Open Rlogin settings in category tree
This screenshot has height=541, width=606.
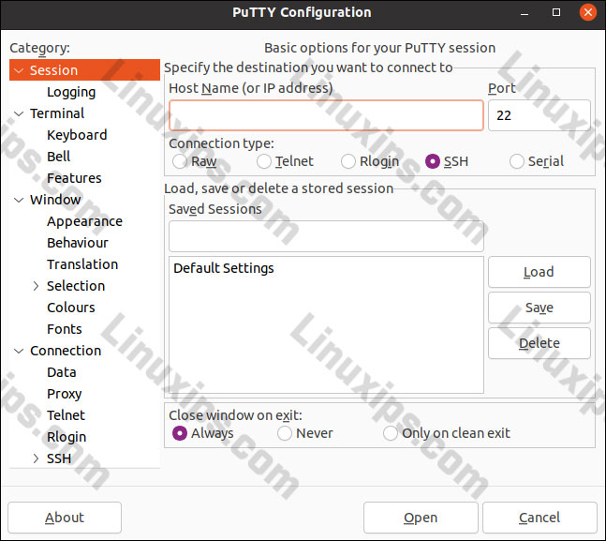coord(67,437)
